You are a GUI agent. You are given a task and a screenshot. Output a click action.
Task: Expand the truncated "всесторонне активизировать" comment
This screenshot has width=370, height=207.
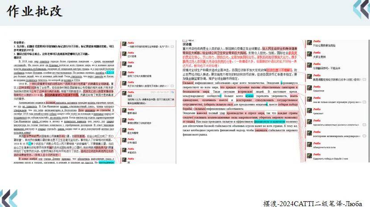pyautogui.click(x=364, y=136)
